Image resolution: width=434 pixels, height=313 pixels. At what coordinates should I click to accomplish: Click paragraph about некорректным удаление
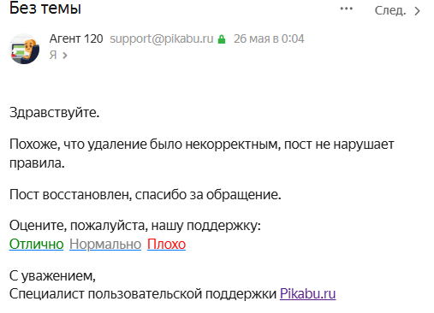tap(202, 153)
